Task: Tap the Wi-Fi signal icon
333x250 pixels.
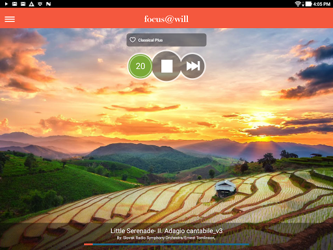Action: pyautogui.click(x=299, y=4)
